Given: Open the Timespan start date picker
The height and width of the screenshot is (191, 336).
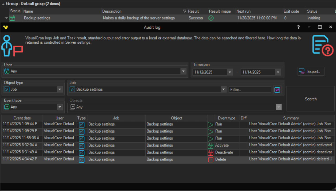Looking at the screenshot, I should coord(230,72).
